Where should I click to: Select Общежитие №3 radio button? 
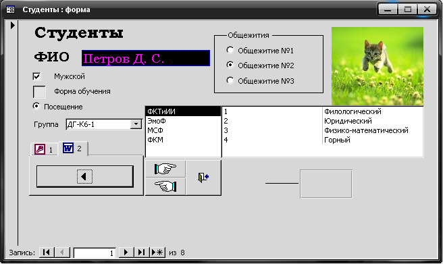[230, 80]
